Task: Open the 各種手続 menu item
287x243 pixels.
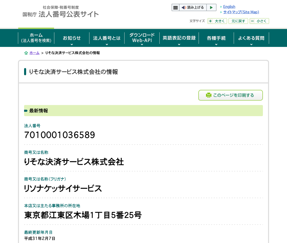Action: click(x=216, y=38)
